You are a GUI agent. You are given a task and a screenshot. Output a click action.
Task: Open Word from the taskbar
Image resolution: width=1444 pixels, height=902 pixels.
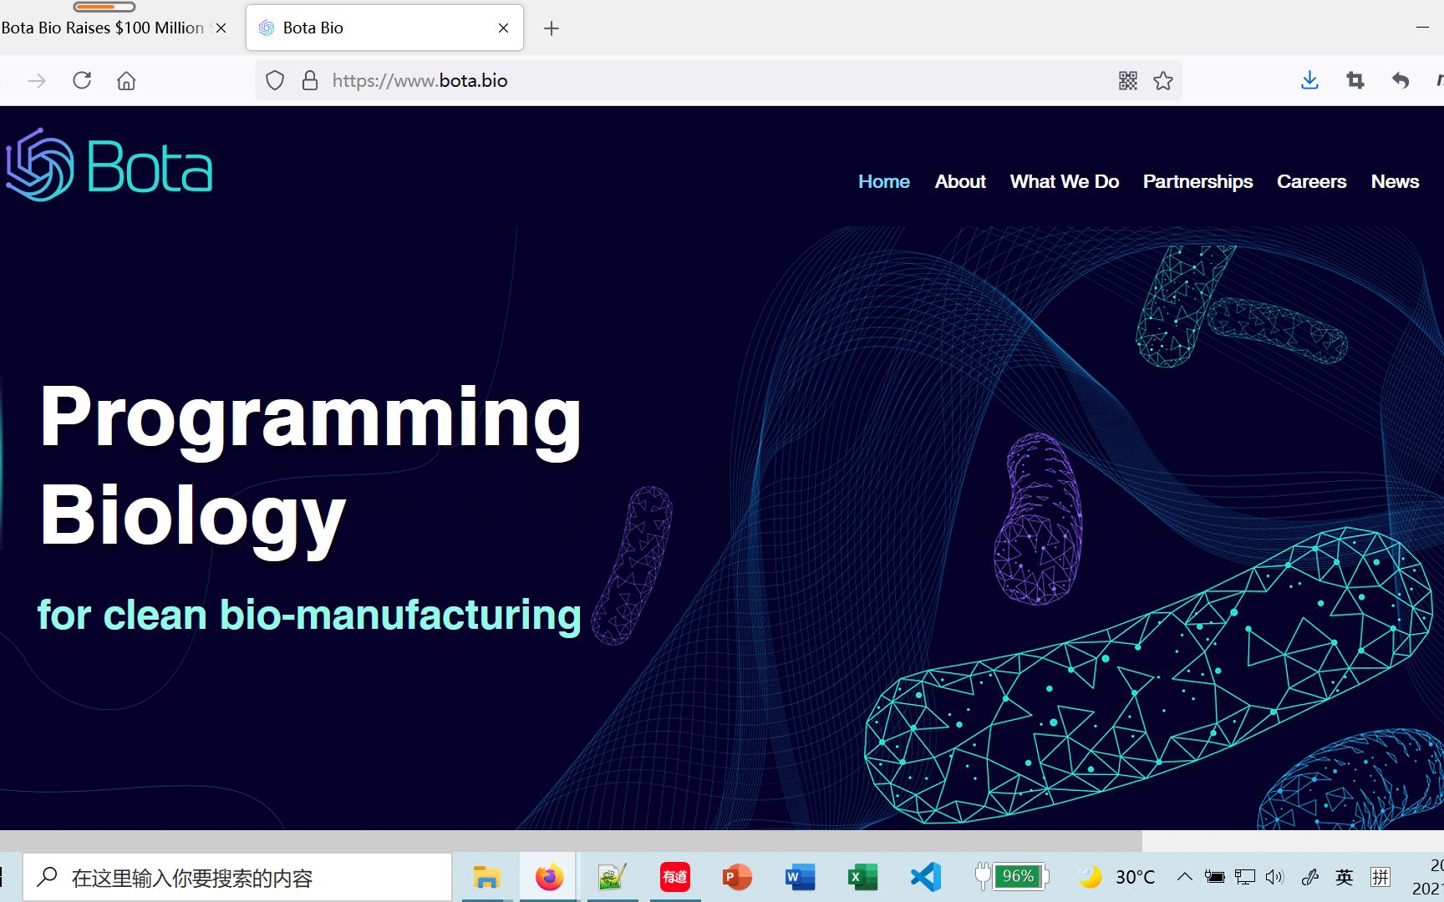tap(800, 877)
